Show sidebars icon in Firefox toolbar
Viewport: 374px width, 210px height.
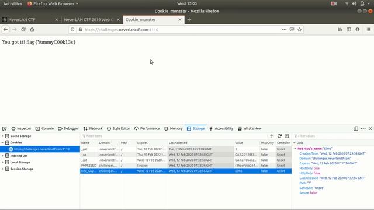[x=349, y=30]
